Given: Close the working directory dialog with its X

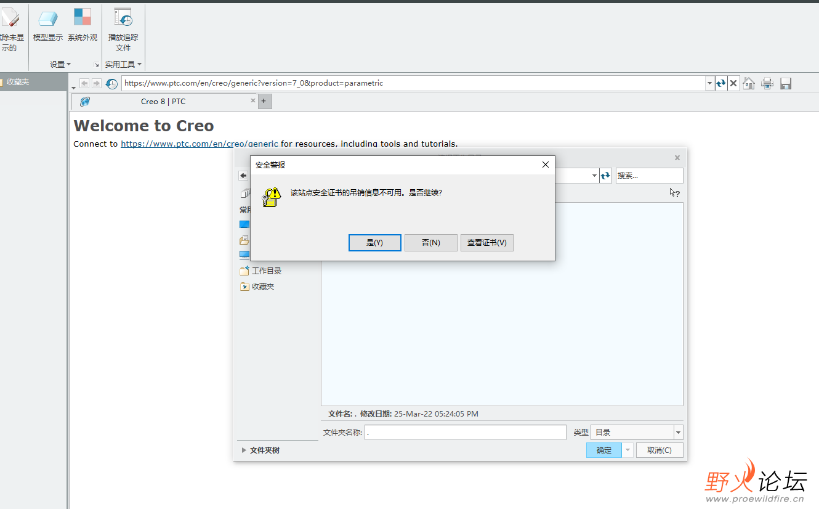Looking at the screenshot, I should 677,158.
